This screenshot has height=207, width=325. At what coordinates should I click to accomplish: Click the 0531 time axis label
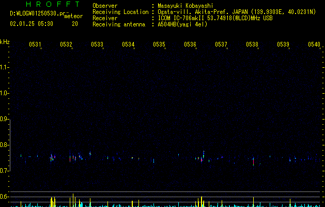coord(35,45)
